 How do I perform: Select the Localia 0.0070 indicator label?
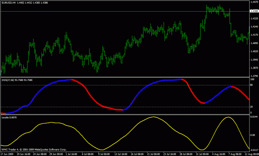point(9,117)
